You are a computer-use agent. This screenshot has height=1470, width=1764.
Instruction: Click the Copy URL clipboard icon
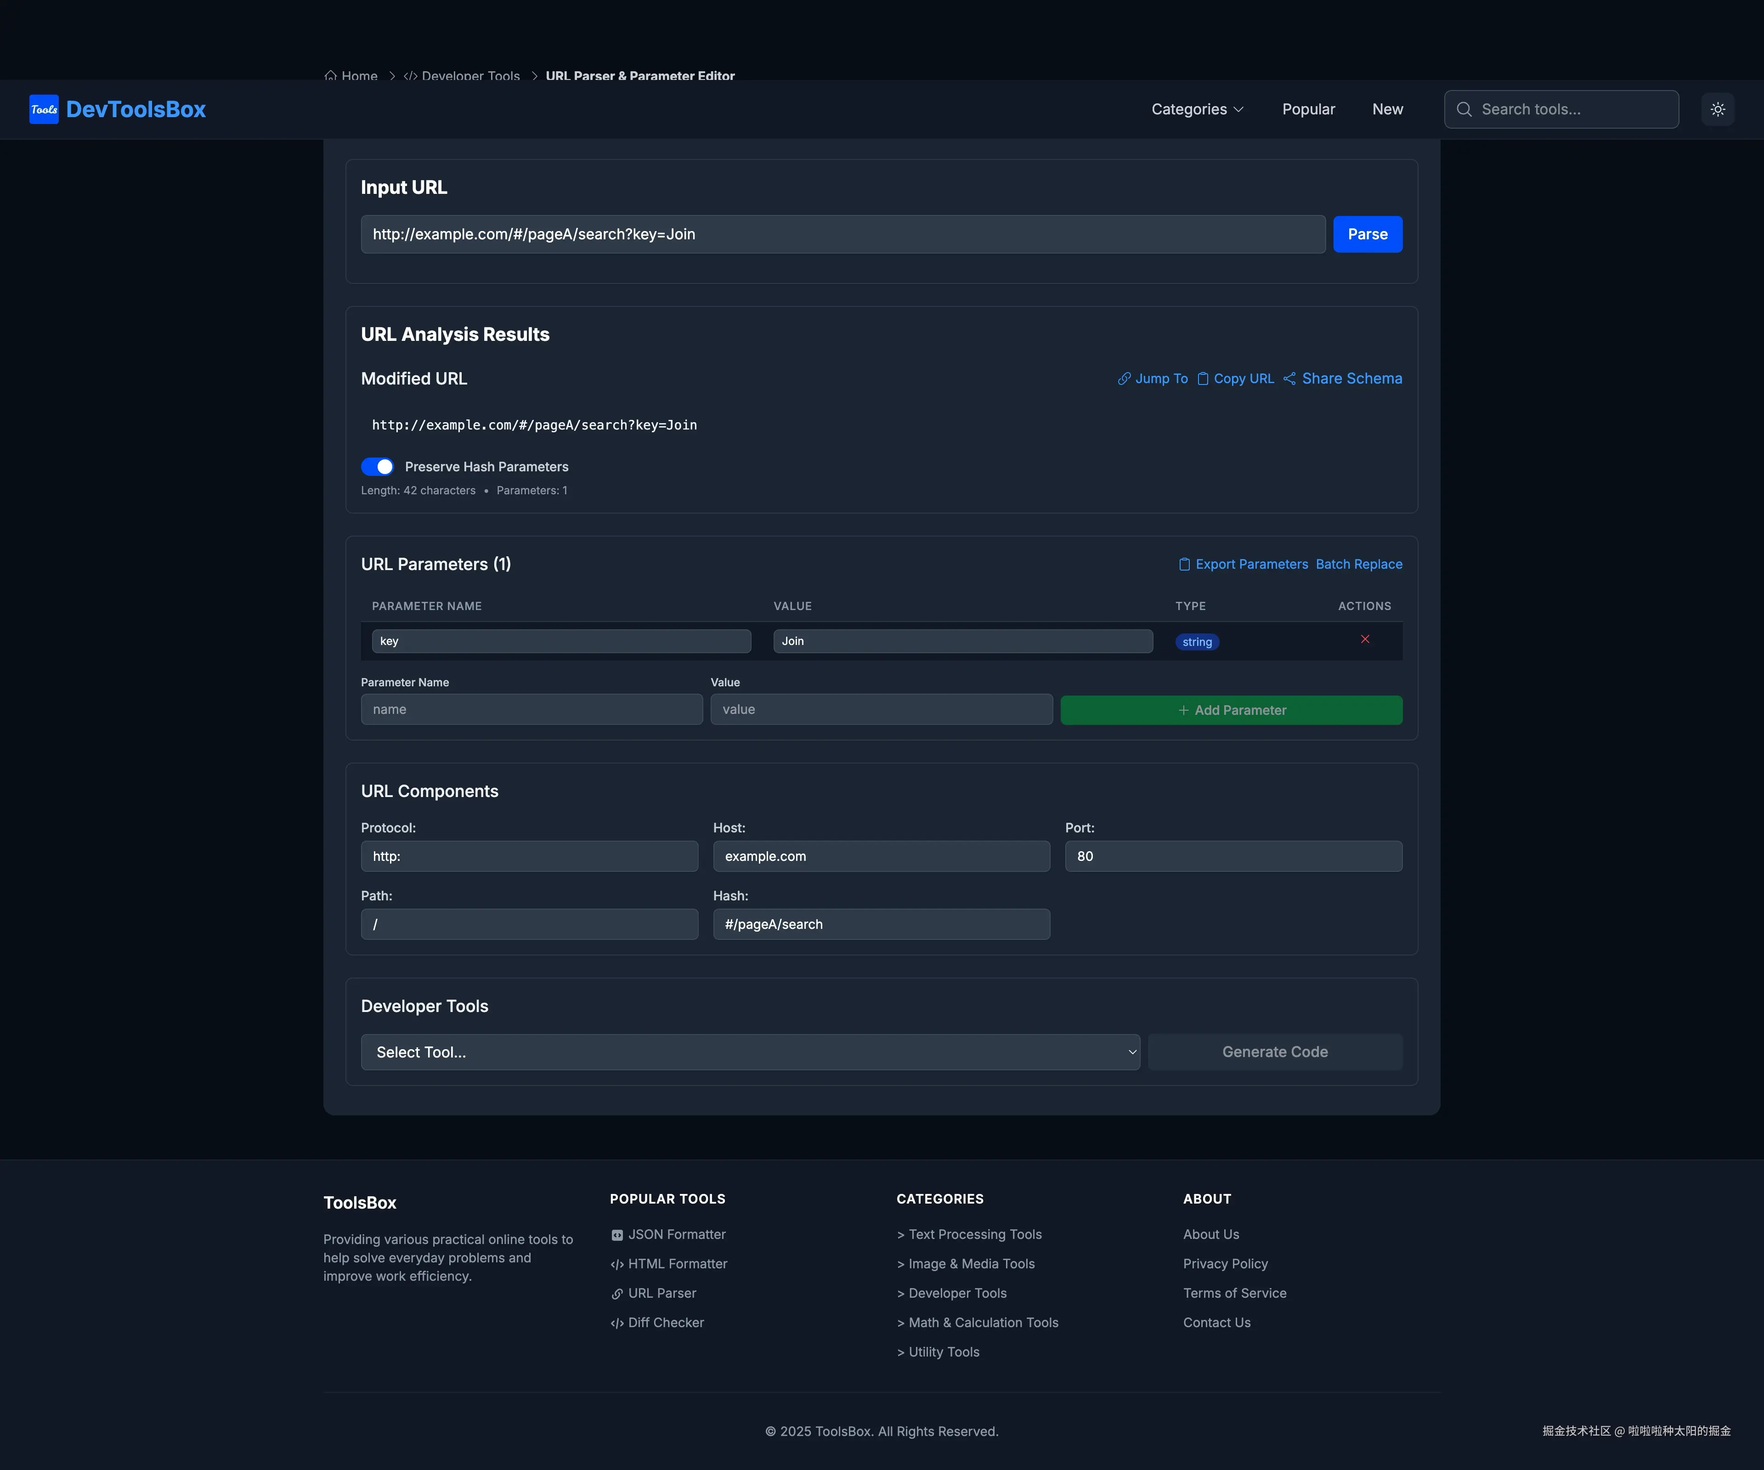[x=1203, y=379]
